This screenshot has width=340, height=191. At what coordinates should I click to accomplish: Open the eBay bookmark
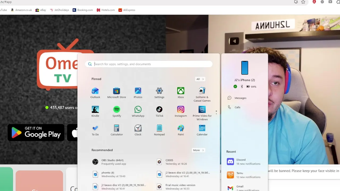click(41, 10)
